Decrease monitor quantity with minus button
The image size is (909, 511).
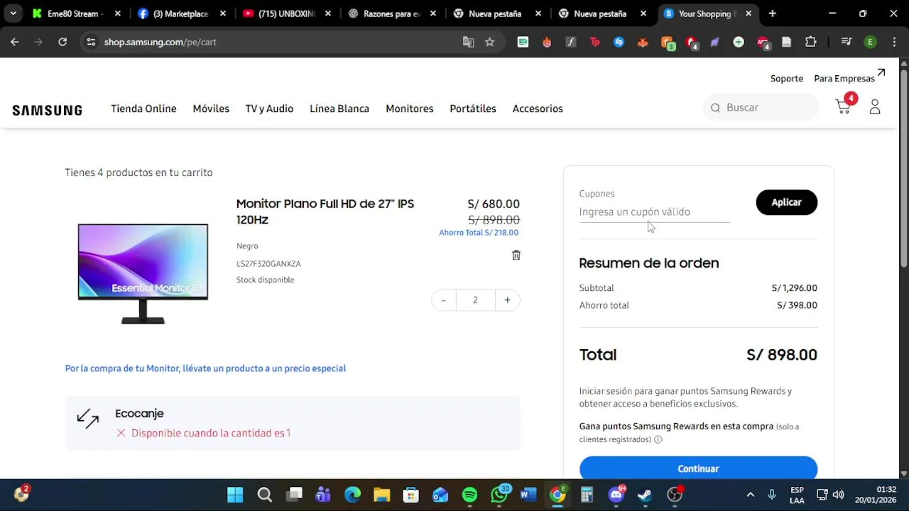coord(443,300)
